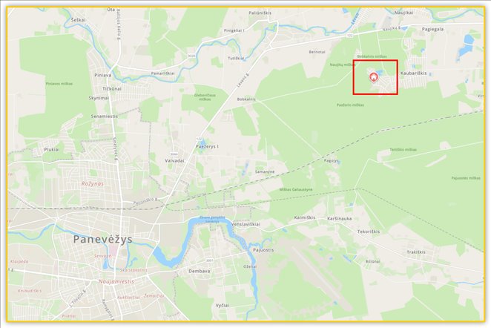Viewport: 491px width, 328px height.
Task: Select the Samanynė place label
Action: (x=265, y=171)
